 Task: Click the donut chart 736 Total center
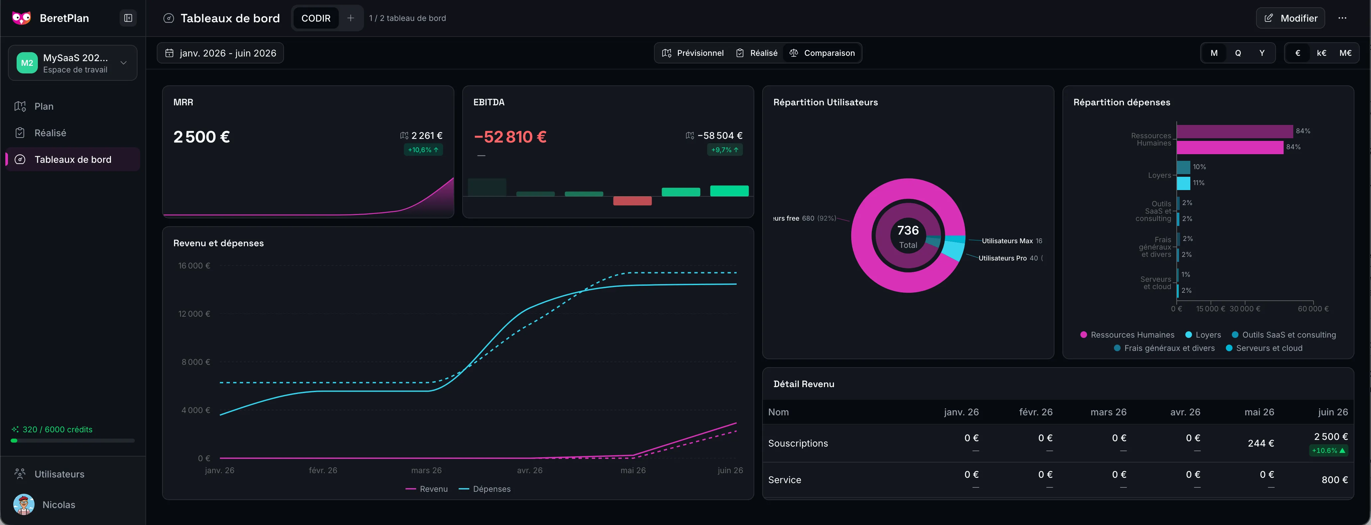pos(908,236)
